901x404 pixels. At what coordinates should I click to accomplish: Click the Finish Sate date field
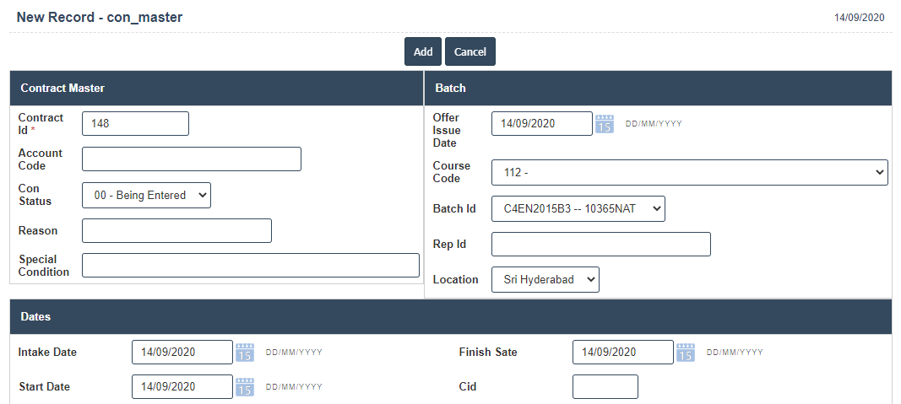[x=622, y=353]
